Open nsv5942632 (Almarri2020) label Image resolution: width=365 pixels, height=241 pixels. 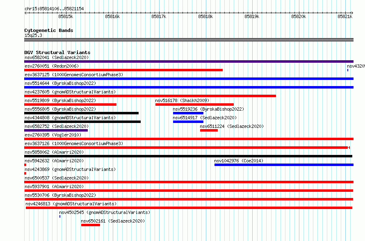(x=54, y=161)
